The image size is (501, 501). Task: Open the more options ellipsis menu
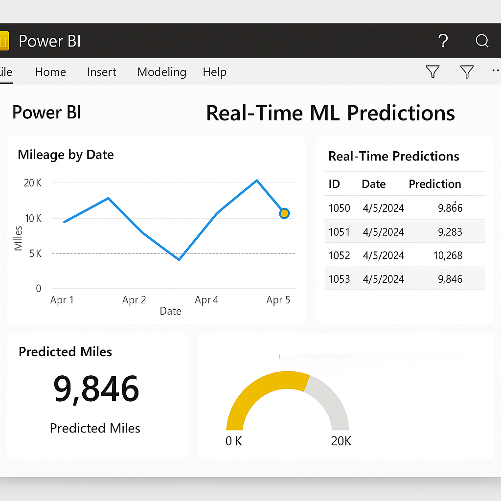coord(495,71)
